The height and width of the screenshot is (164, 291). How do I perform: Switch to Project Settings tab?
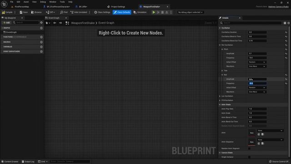(116, 7)
